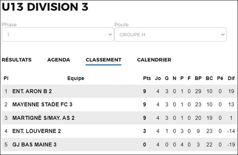Viewport: 238px width, 155px height.
Task: Click the Phase dropdown chevron arrow
Action: 110,34
